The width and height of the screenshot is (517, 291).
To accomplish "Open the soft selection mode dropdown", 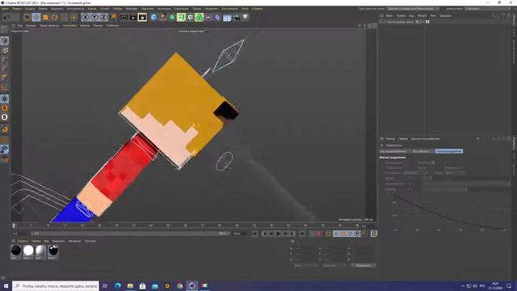I will 456,173.
